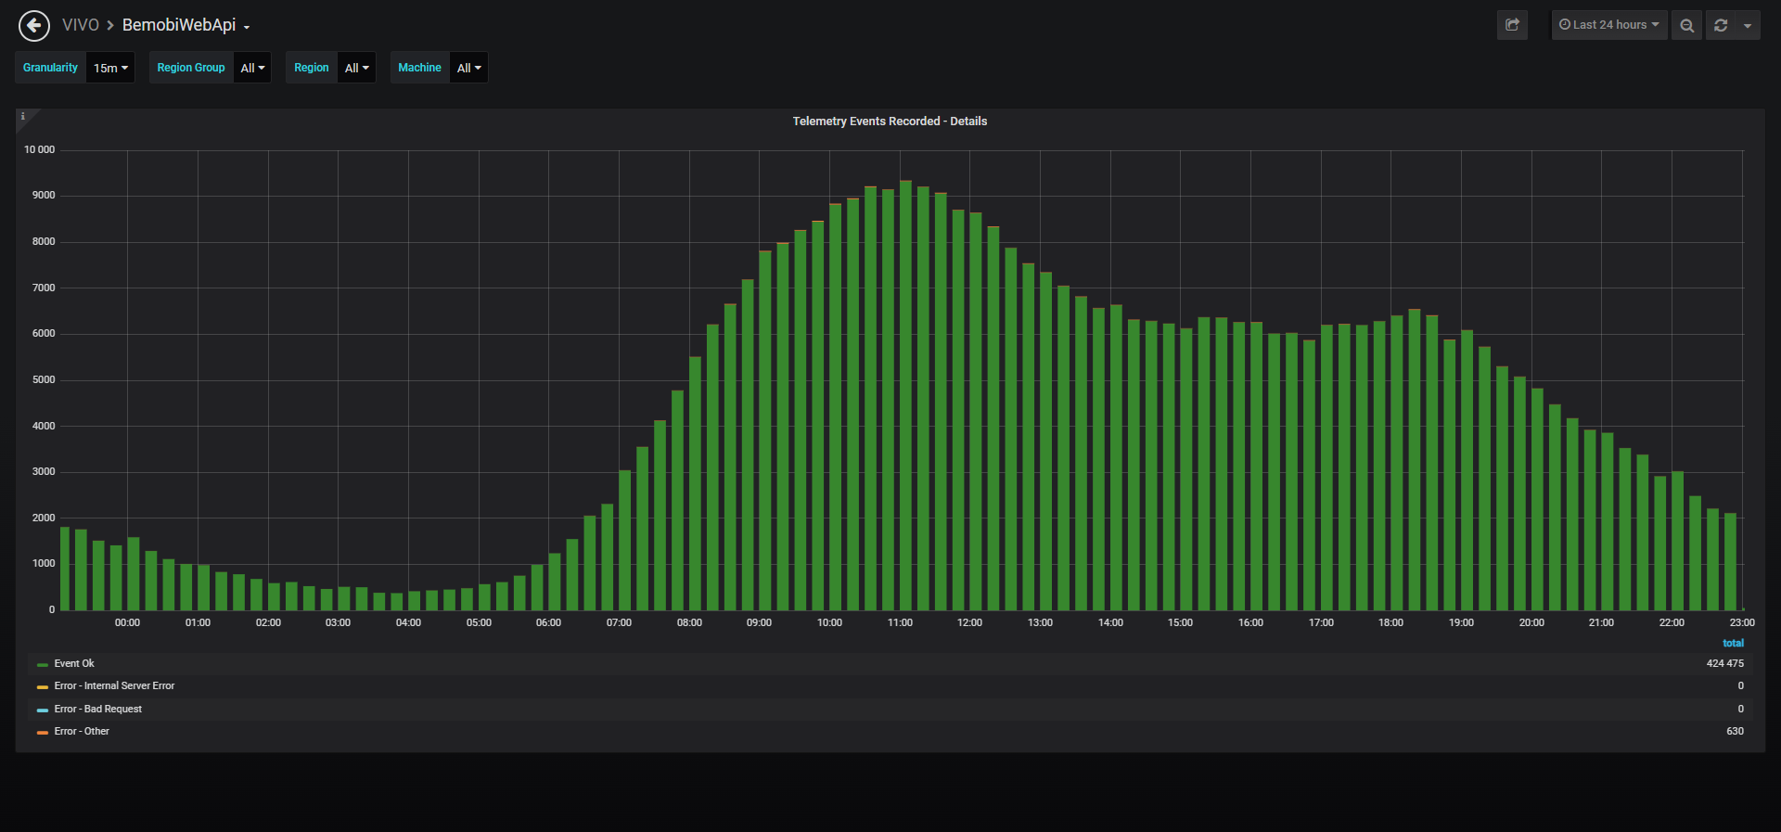This screenshot has width=1781, height=832.
Task: Click the tallest bar just after 11:00
Action: (x=905, y=395)
